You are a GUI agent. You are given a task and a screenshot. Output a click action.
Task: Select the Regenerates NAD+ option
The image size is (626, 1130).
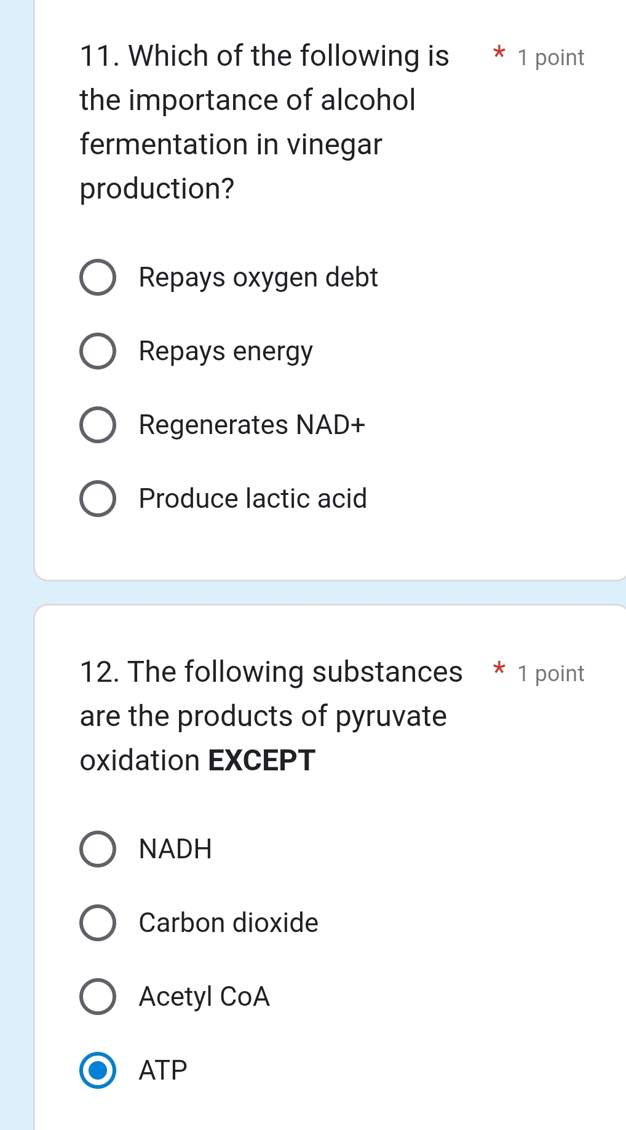click(x=98, y=425)
